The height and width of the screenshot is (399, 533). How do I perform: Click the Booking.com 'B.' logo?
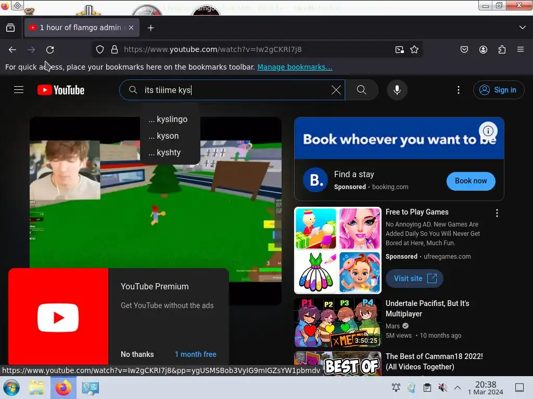(x=315, y=180)
